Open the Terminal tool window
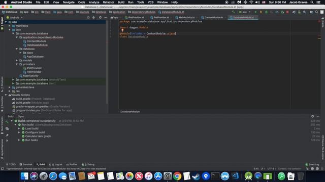The height and width of the screenshot is (182, 325). [x=26, y=164]
